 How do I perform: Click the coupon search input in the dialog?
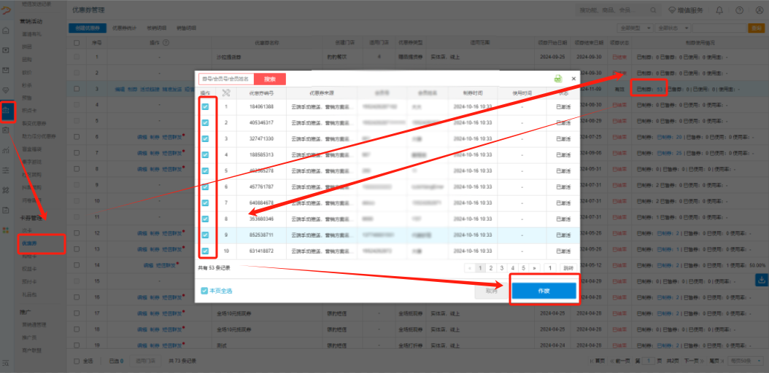pos(226,79)
